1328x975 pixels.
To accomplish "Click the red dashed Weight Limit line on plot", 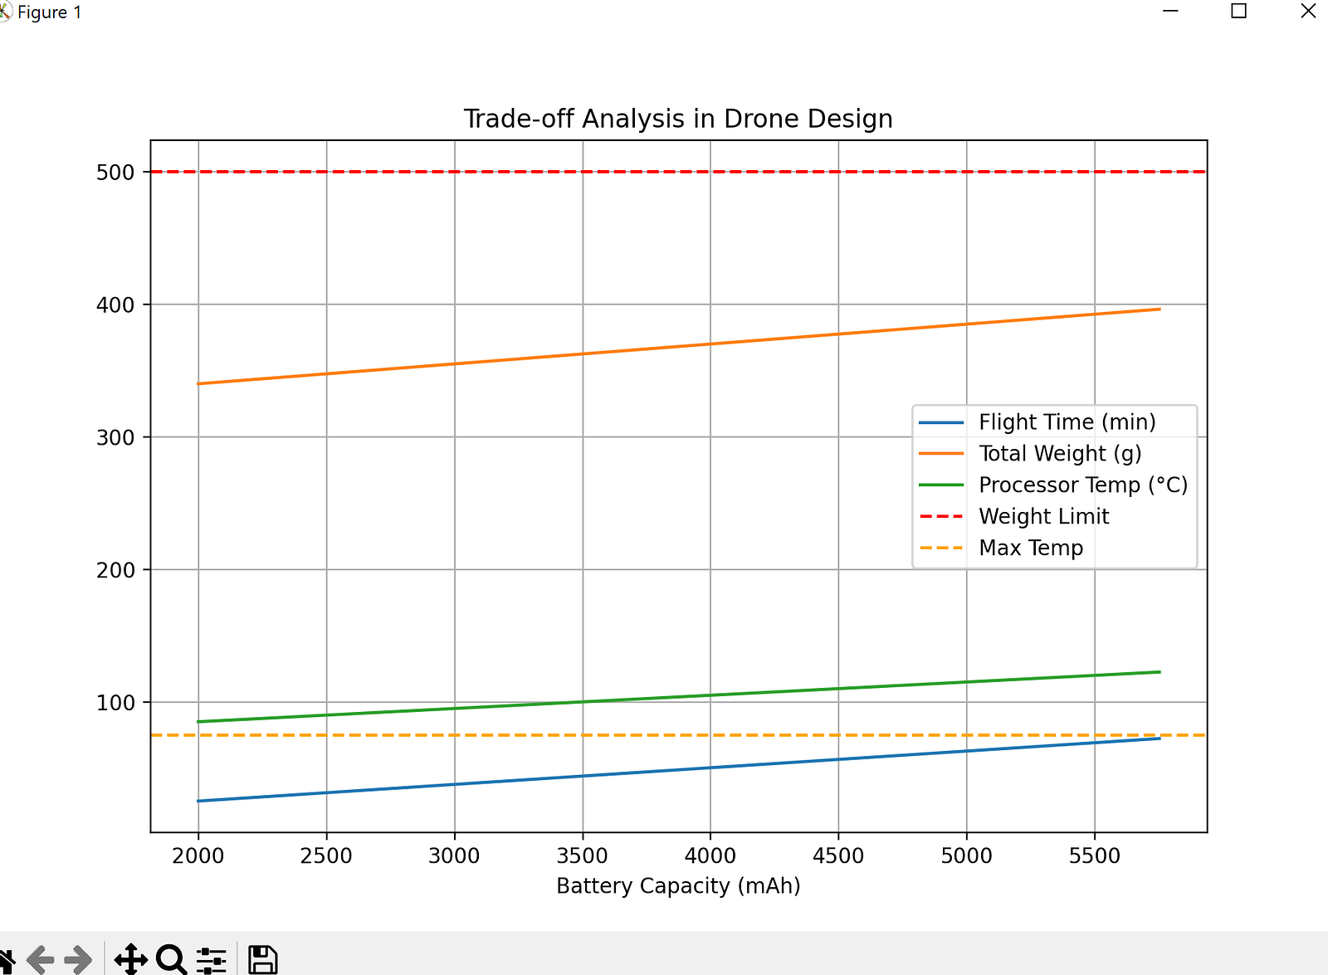I will tap(679, 172).
